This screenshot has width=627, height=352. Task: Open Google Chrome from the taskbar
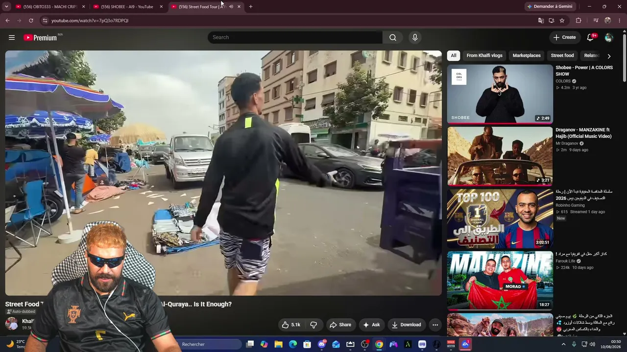[x=379, y=344]
